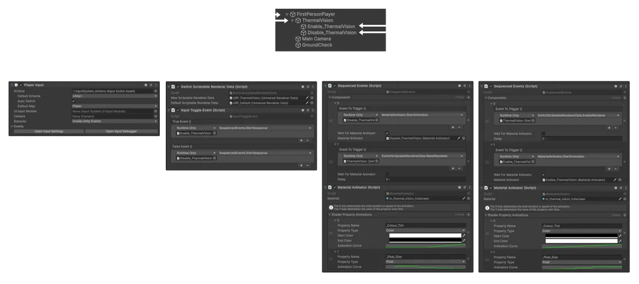639x284 pixels.
Task: Toggle the Auto-Switch checkbox
Action: coord(73,101)
